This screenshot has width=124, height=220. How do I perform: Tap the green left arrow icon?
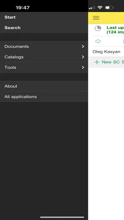[x=98, y=41]
